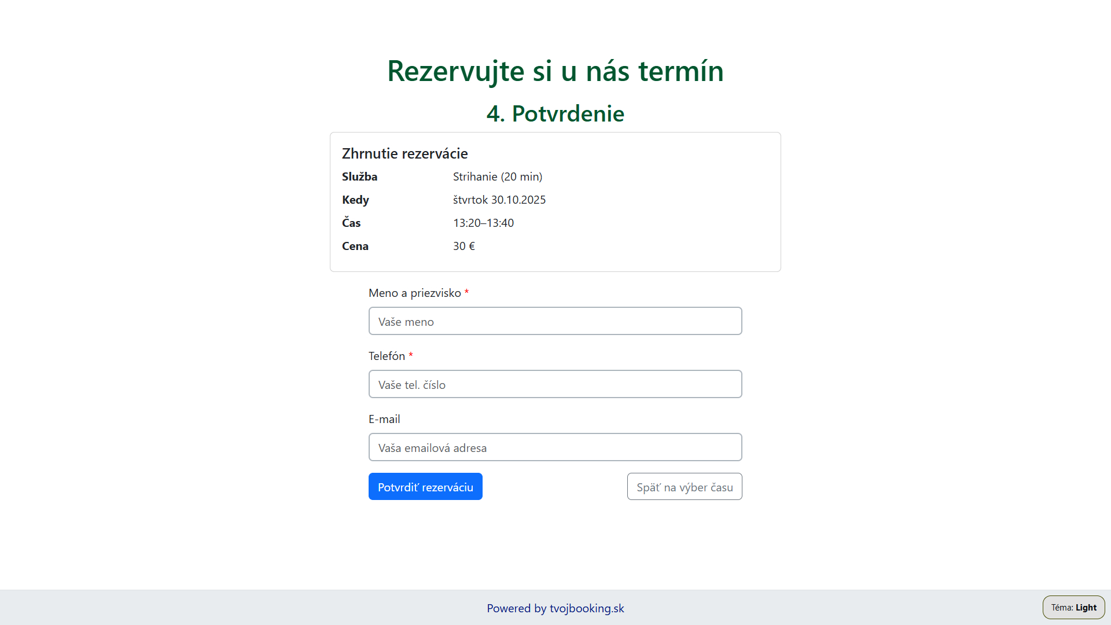Image resolution: width=1111 pixels, height=625 pixels.
Task: Open the Powered by tvojbooking.sk link
Action: (x=555, y=608)
